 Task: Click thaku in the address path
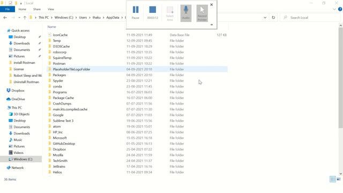click(x=96, y=18)
